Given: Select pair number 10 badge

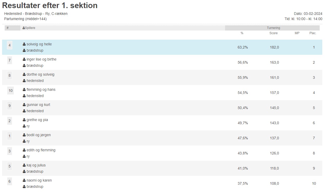Looking at the screenshot, I should click(10, 91).
